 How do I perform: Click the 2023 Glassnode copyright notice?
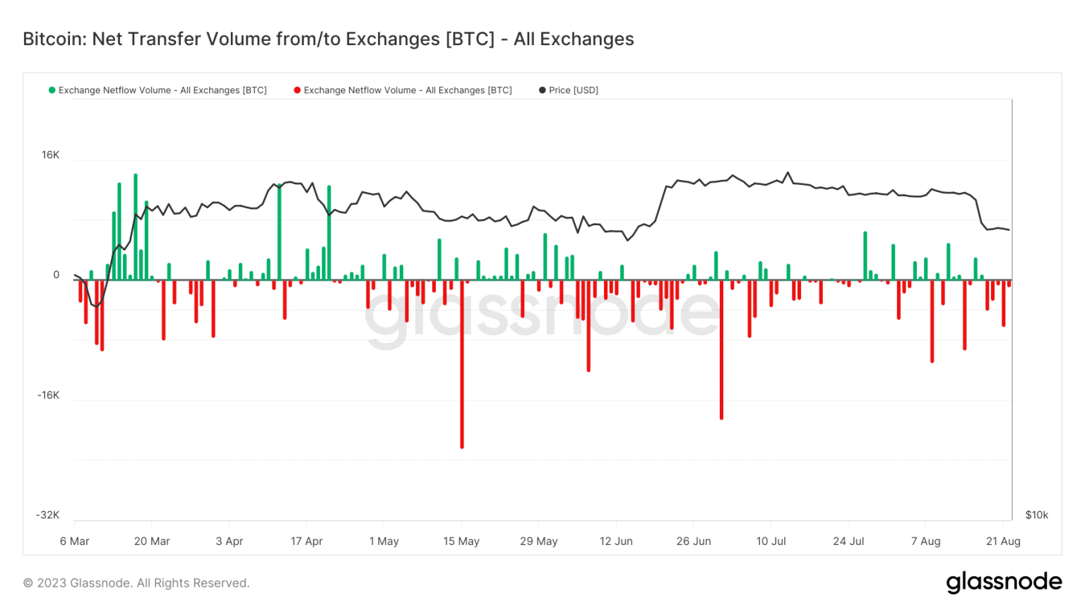(136, 583)
